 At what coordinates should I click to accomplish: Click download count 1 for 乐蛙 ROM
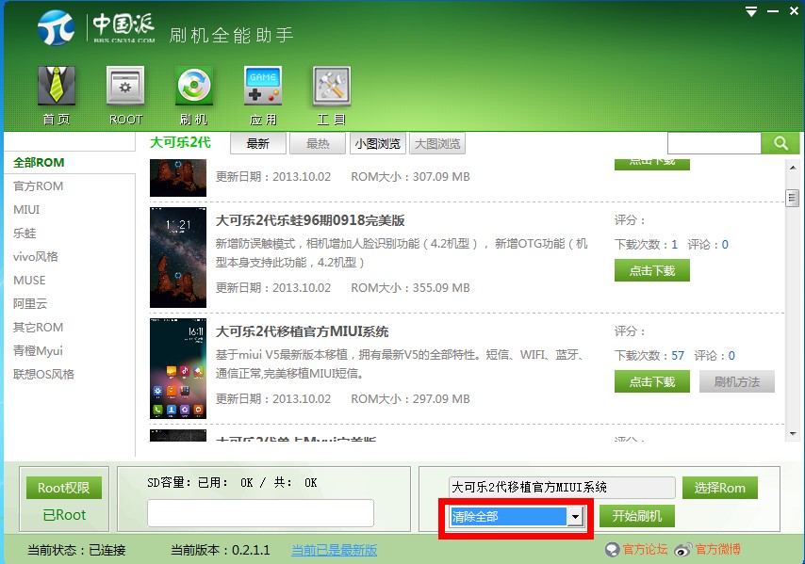coord(675,244)
